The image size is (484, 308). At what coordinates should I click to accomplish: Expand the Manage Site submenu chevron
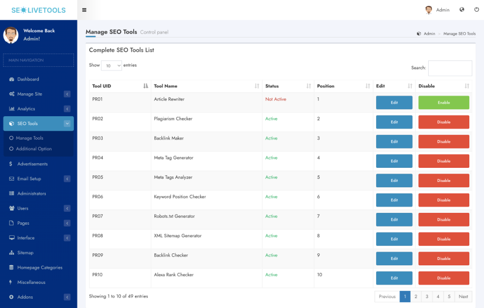pyautogui.click(x=67, y=94)
